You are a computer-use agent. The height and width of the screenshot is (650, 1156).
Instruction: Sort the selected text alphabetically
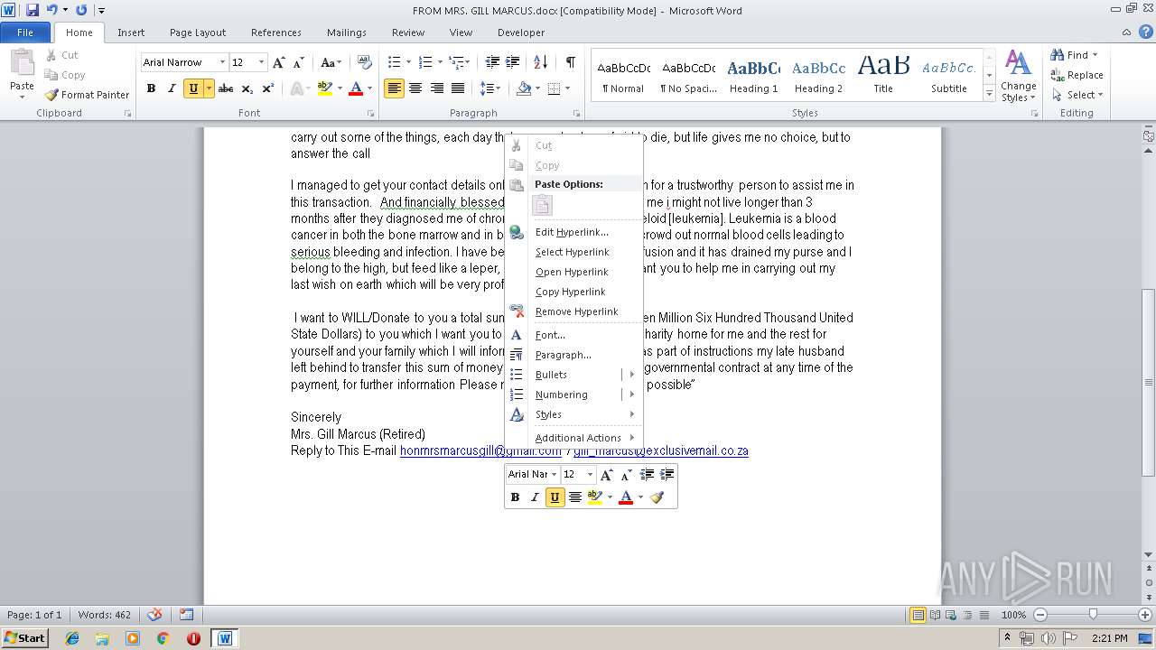click(x=540, y=62)
